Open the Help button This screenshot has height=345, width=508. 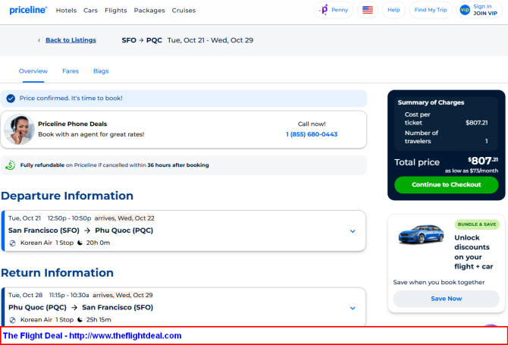[x=394, y=10]
